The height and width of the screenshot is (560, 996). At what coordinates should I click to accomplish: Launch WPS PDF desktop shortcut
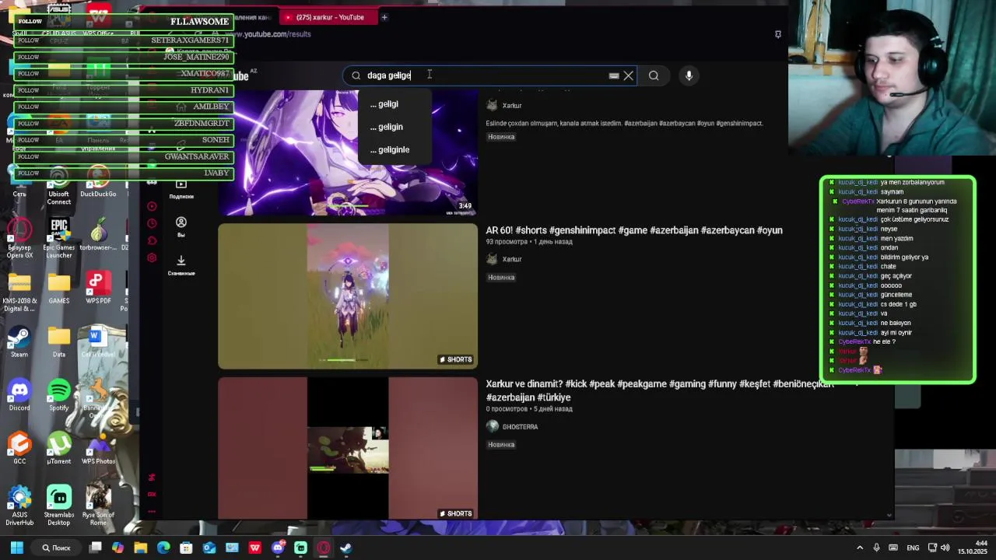click(x=99, y=289)
